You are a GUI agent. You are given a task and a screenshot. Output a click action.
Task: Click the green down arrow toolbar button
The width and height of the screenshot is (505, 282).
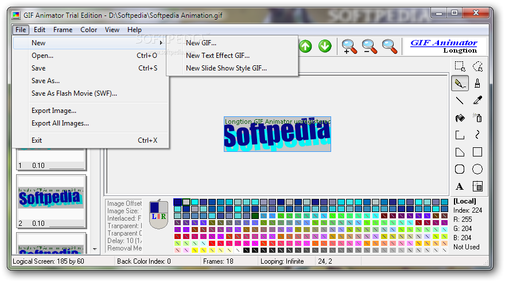click(325, 46)
